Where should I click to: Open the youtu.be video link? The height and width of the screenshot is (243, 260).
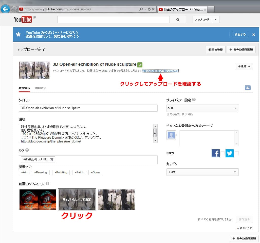(160, 71)
